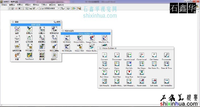Open the 帮助(H) menu
This screenshot has width=200, height=107.
[61, 5]
